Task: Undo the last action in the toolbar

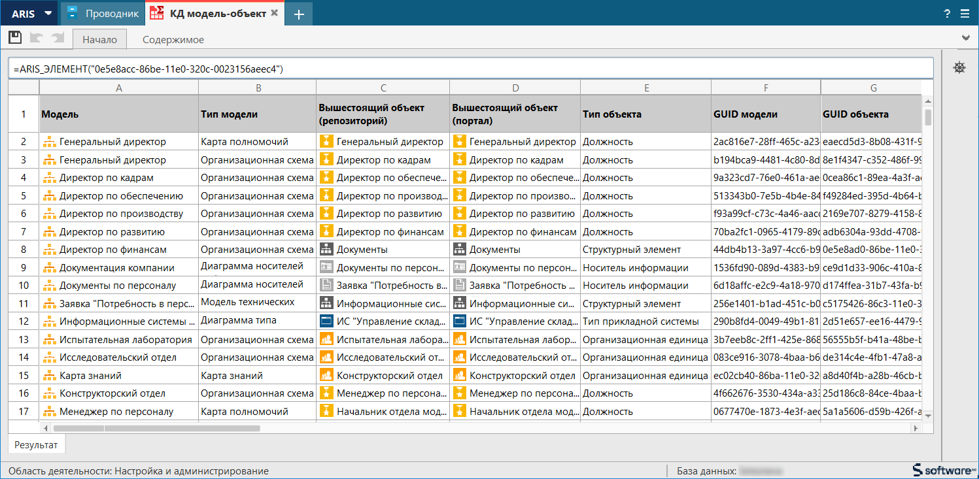Action: coord(37,38)
